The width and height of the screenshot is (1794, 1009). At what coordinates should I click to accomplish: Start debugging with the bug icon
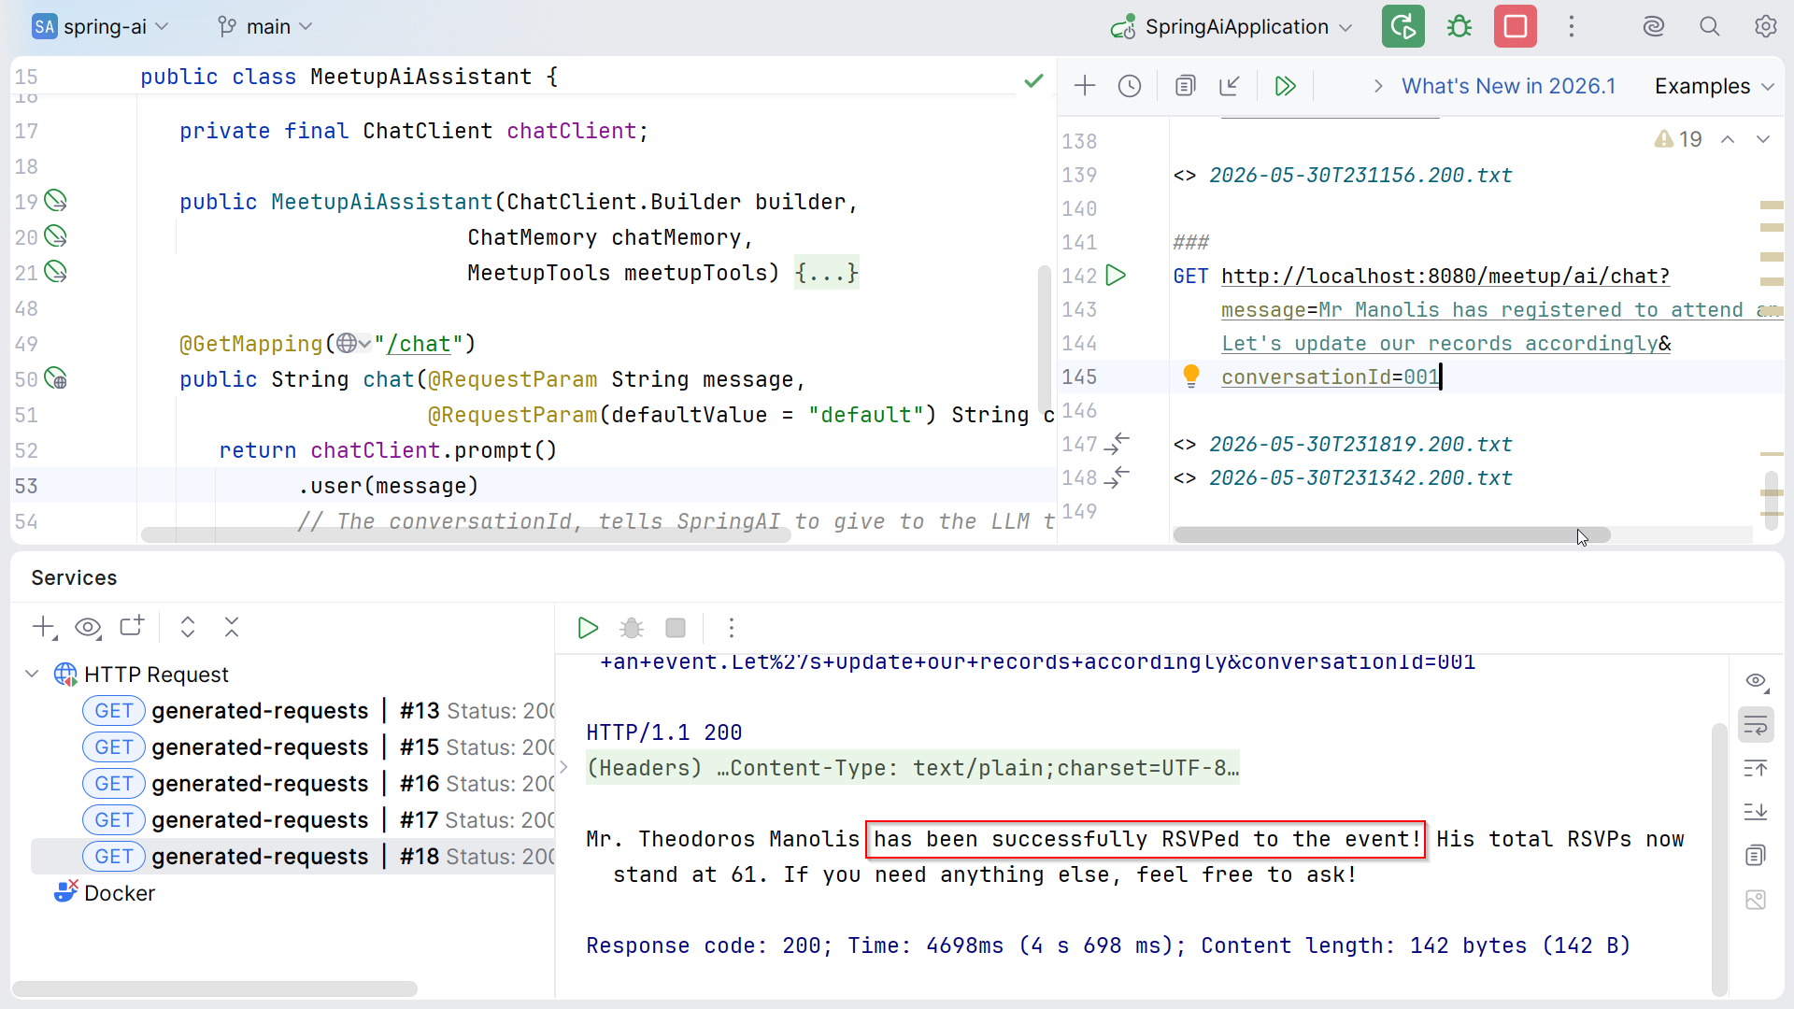1459,26
